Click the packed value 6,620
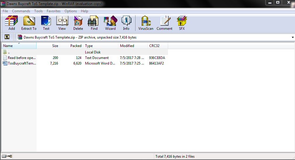Screen dimensions: 295x160 (x=77, y=63)
